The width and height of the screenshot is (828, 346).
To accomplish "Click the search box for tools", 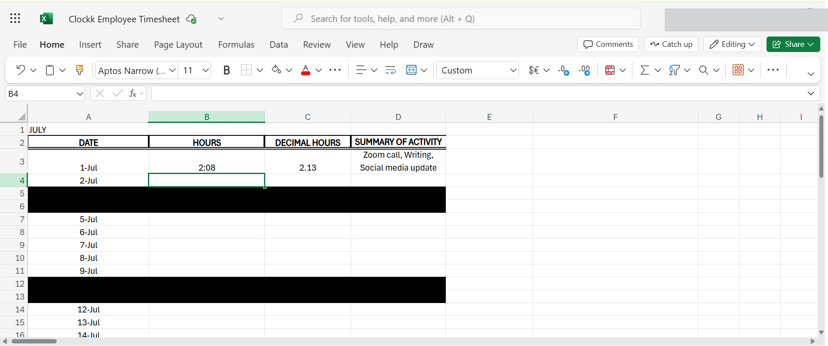I will 461,18.
